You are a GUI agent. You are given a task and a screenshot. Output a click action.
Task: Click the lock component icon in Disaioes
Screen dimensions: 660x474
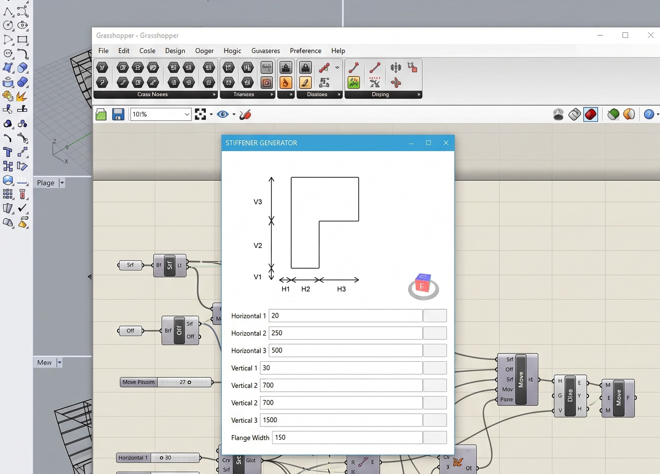[305, 67]
